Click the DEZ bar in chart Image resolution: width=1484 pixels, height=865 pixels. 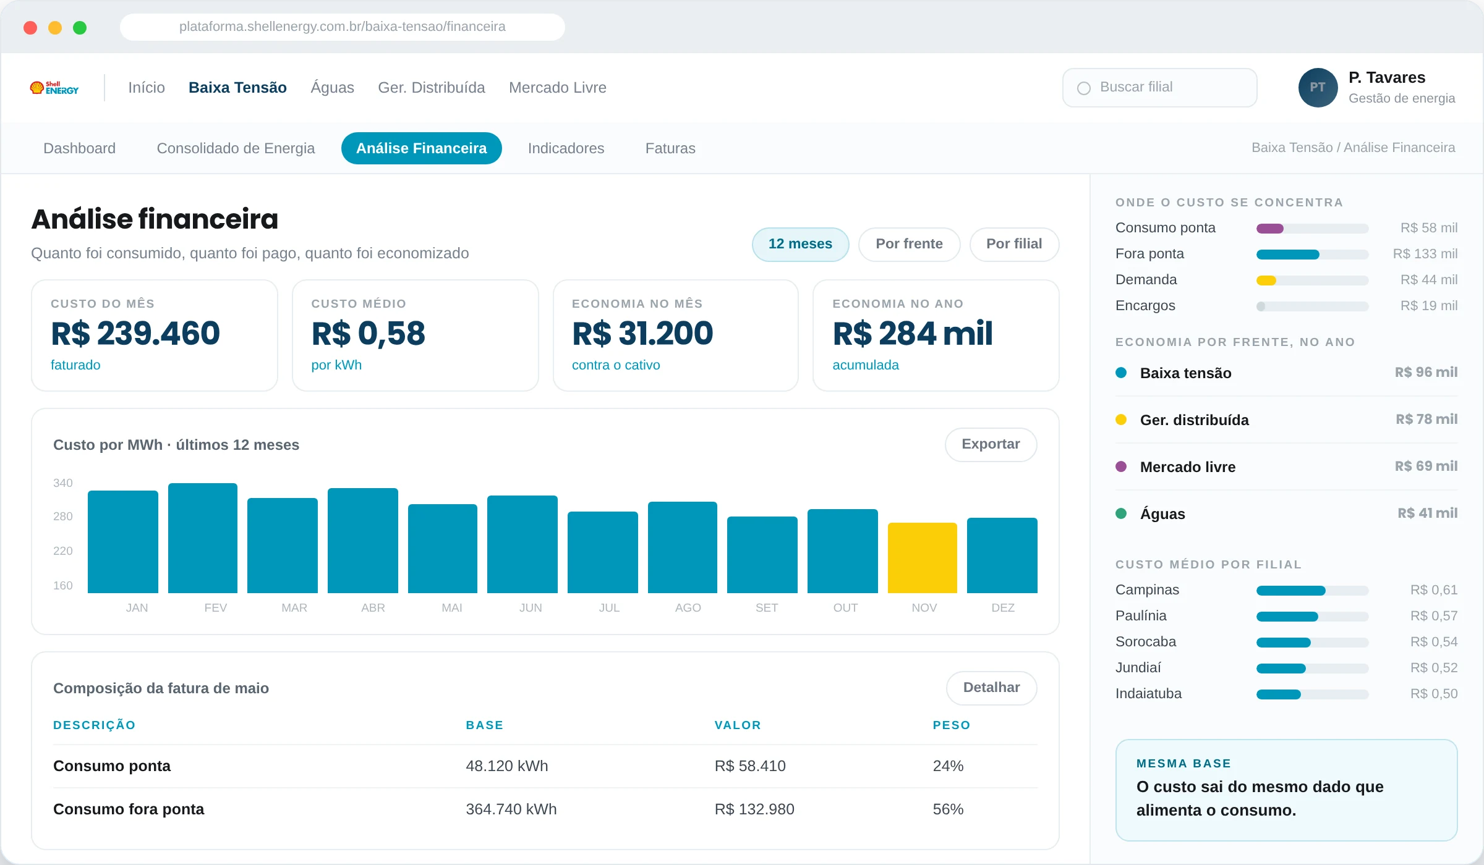1002,555
